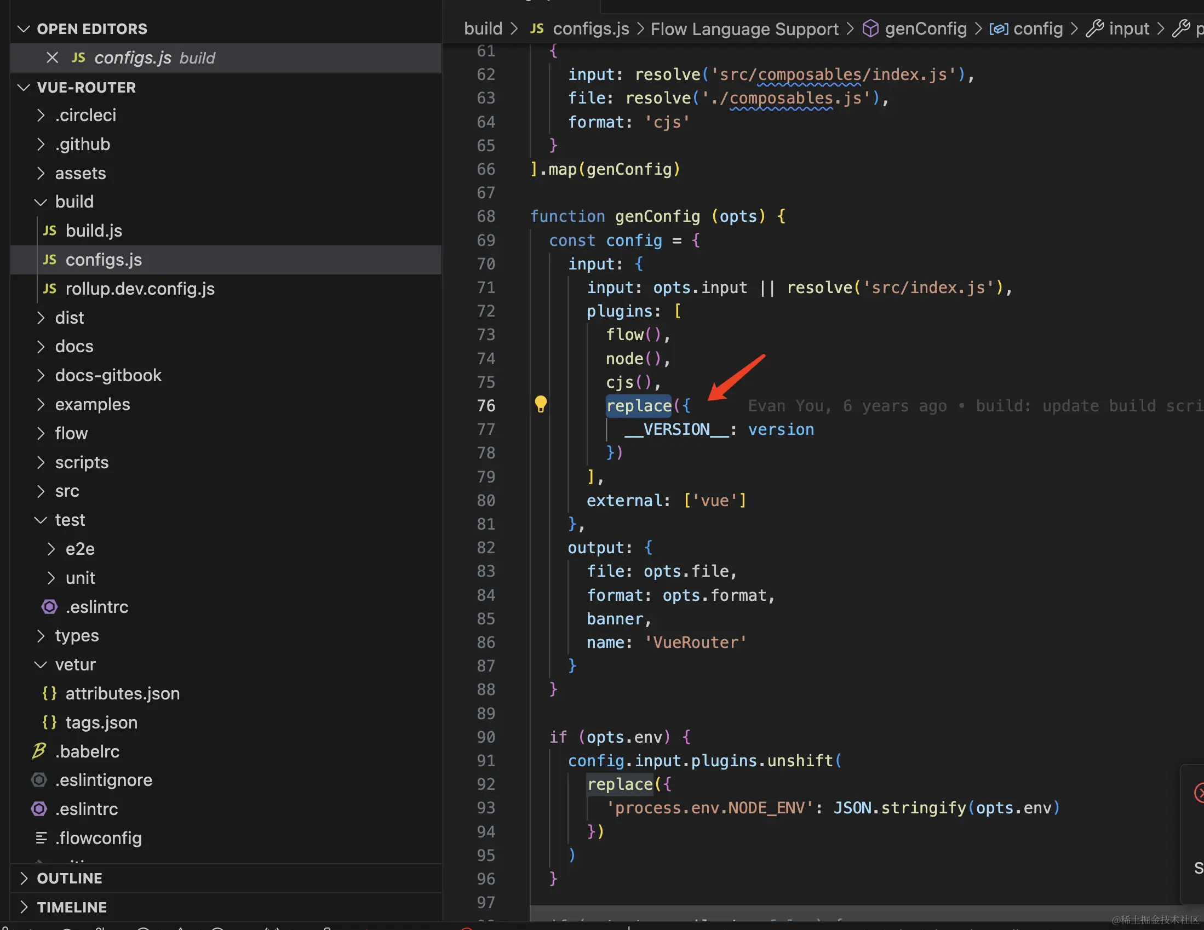Open tags.json file
The width and height of the screenshot is (1204, 930).
tap(101, 722)
